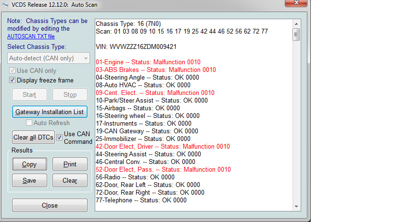Select the 15-Airbags status line
Image resolution: width=394 pixels, height=222 pixels.
pos(138,108)
